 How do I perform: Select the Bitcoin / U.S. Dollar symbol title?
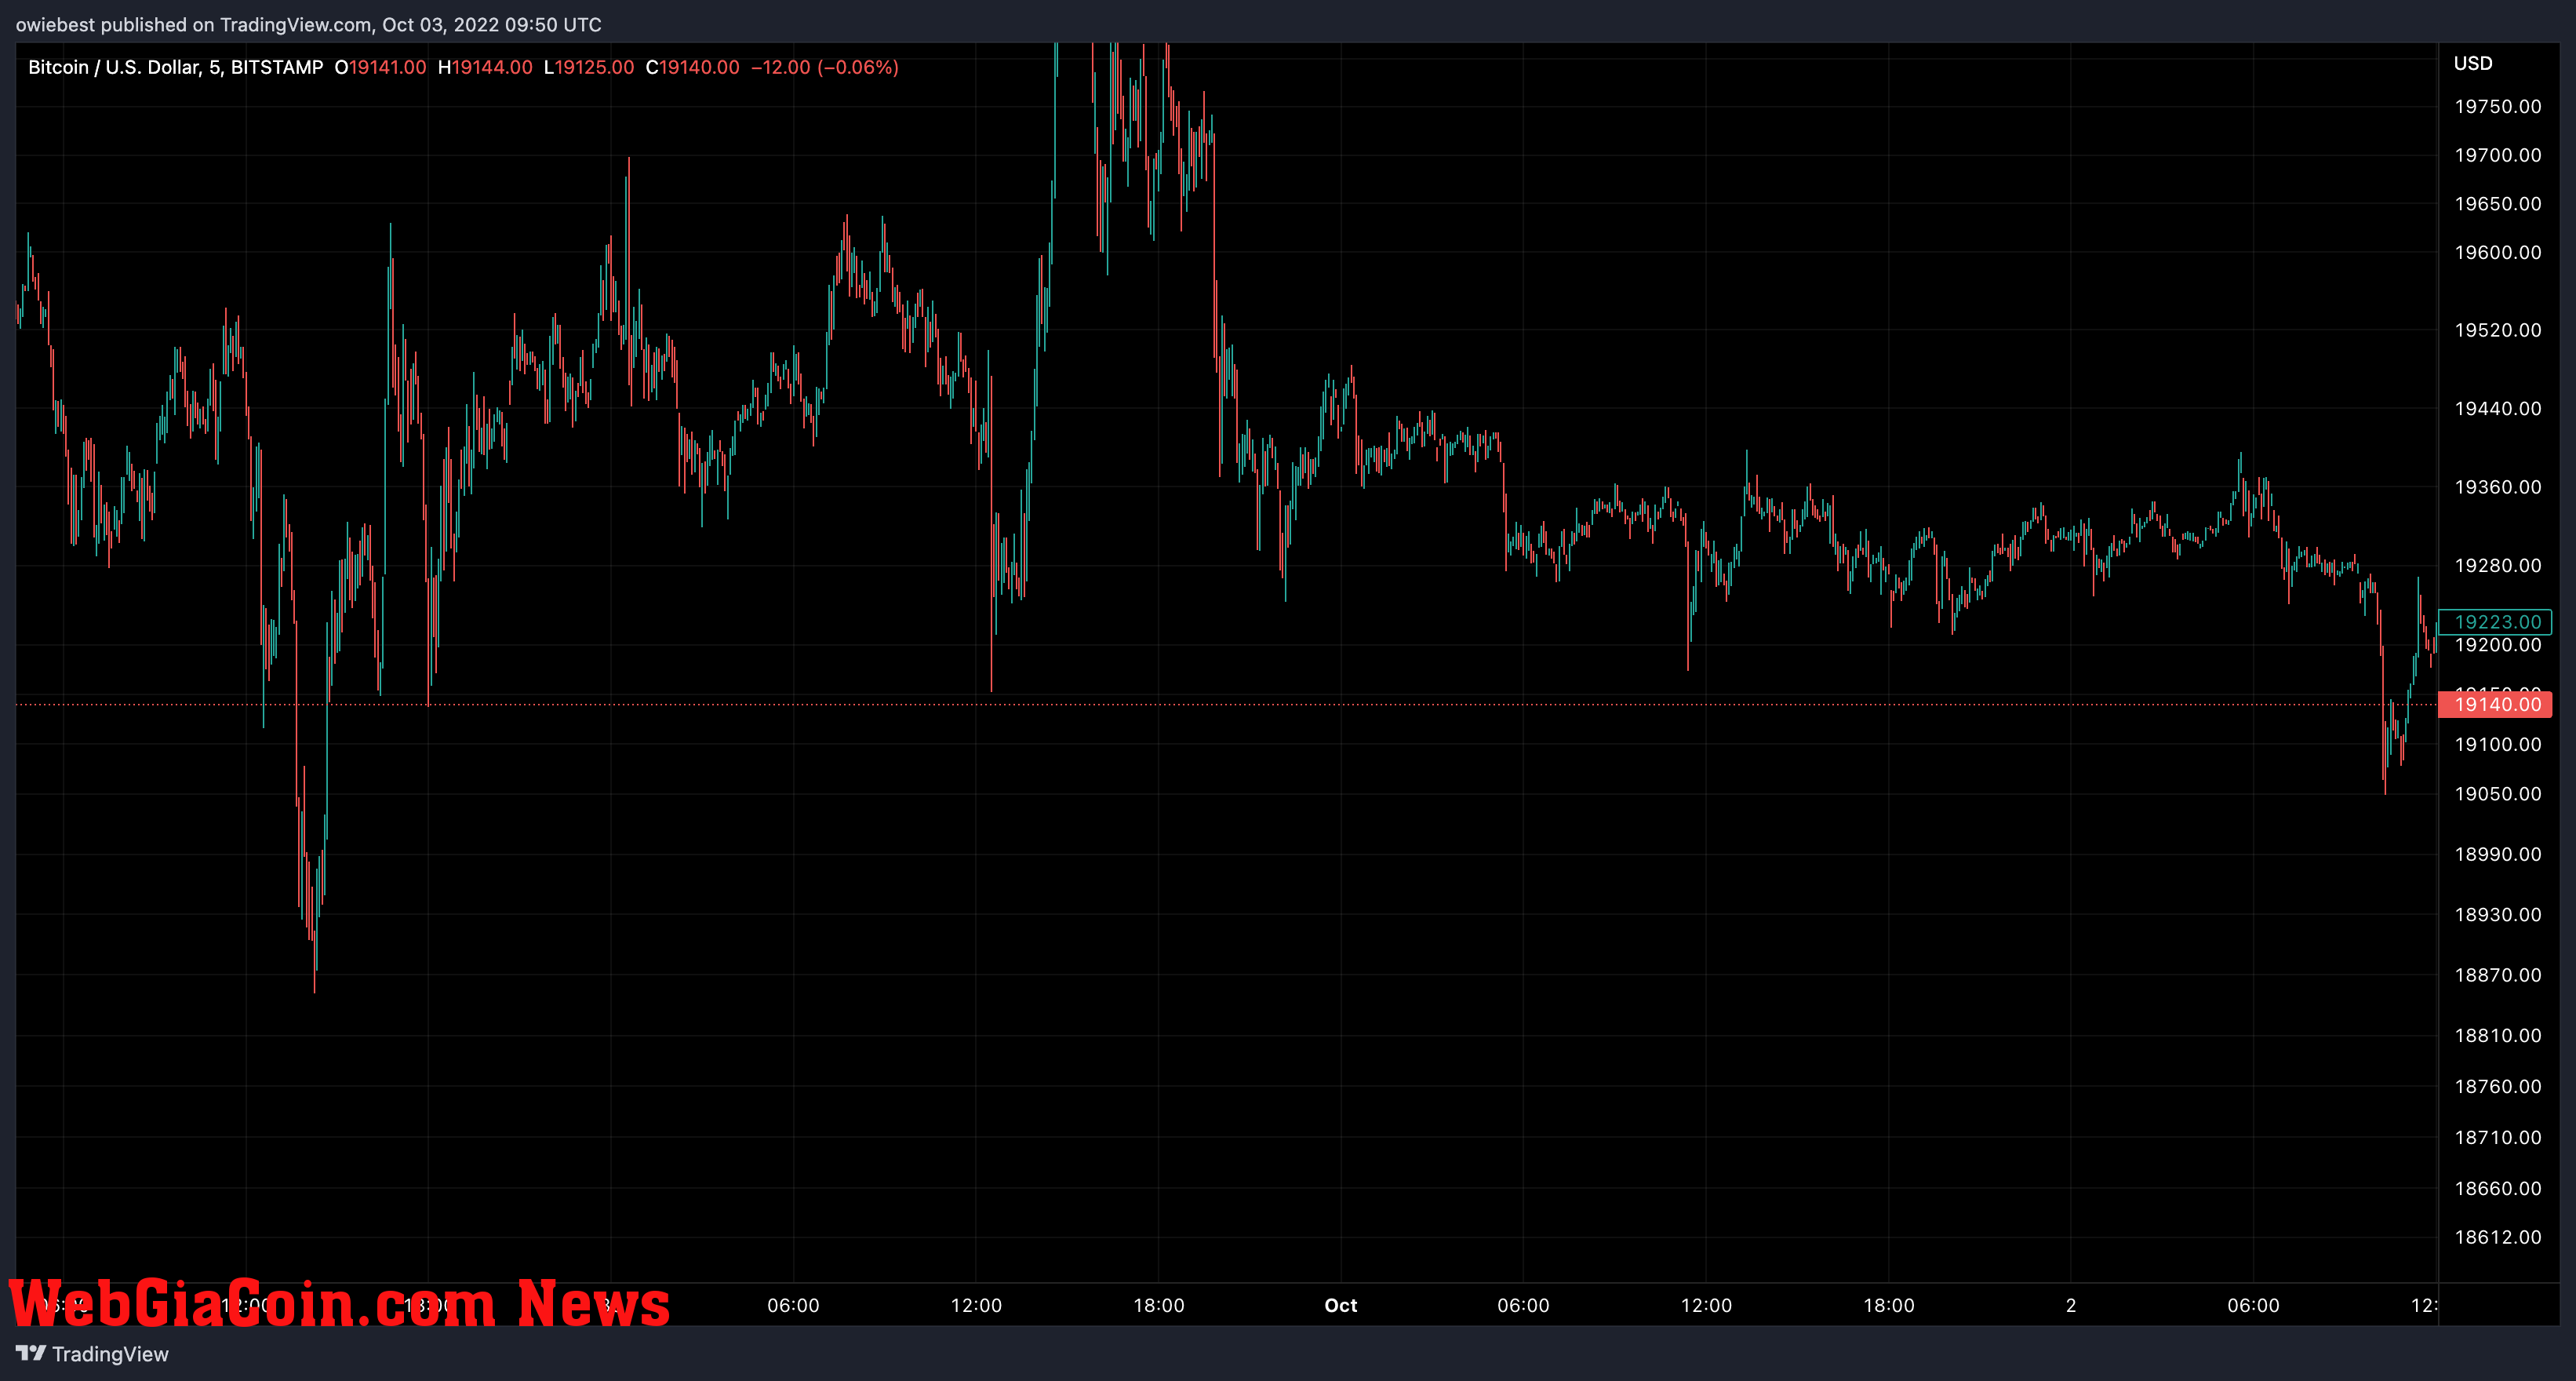tap(175, 67)
